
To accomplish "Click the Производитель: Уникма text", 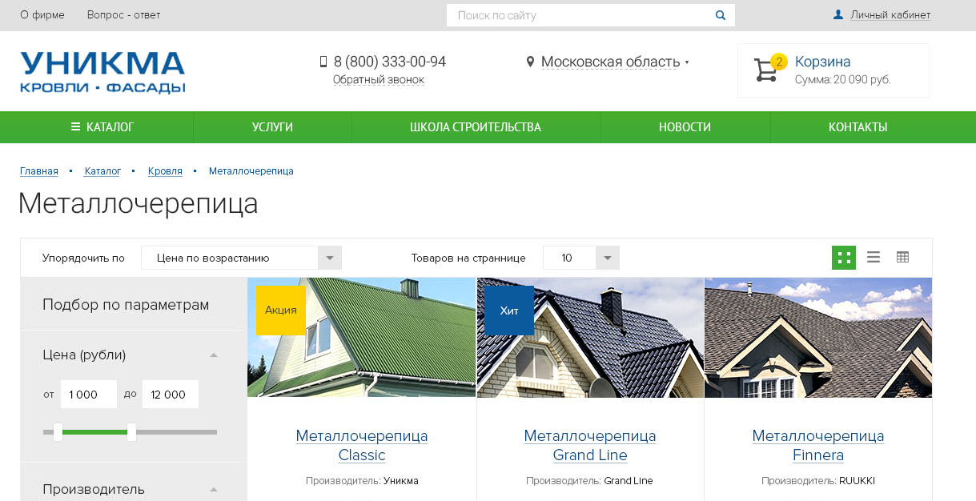I will click(362, 481).
